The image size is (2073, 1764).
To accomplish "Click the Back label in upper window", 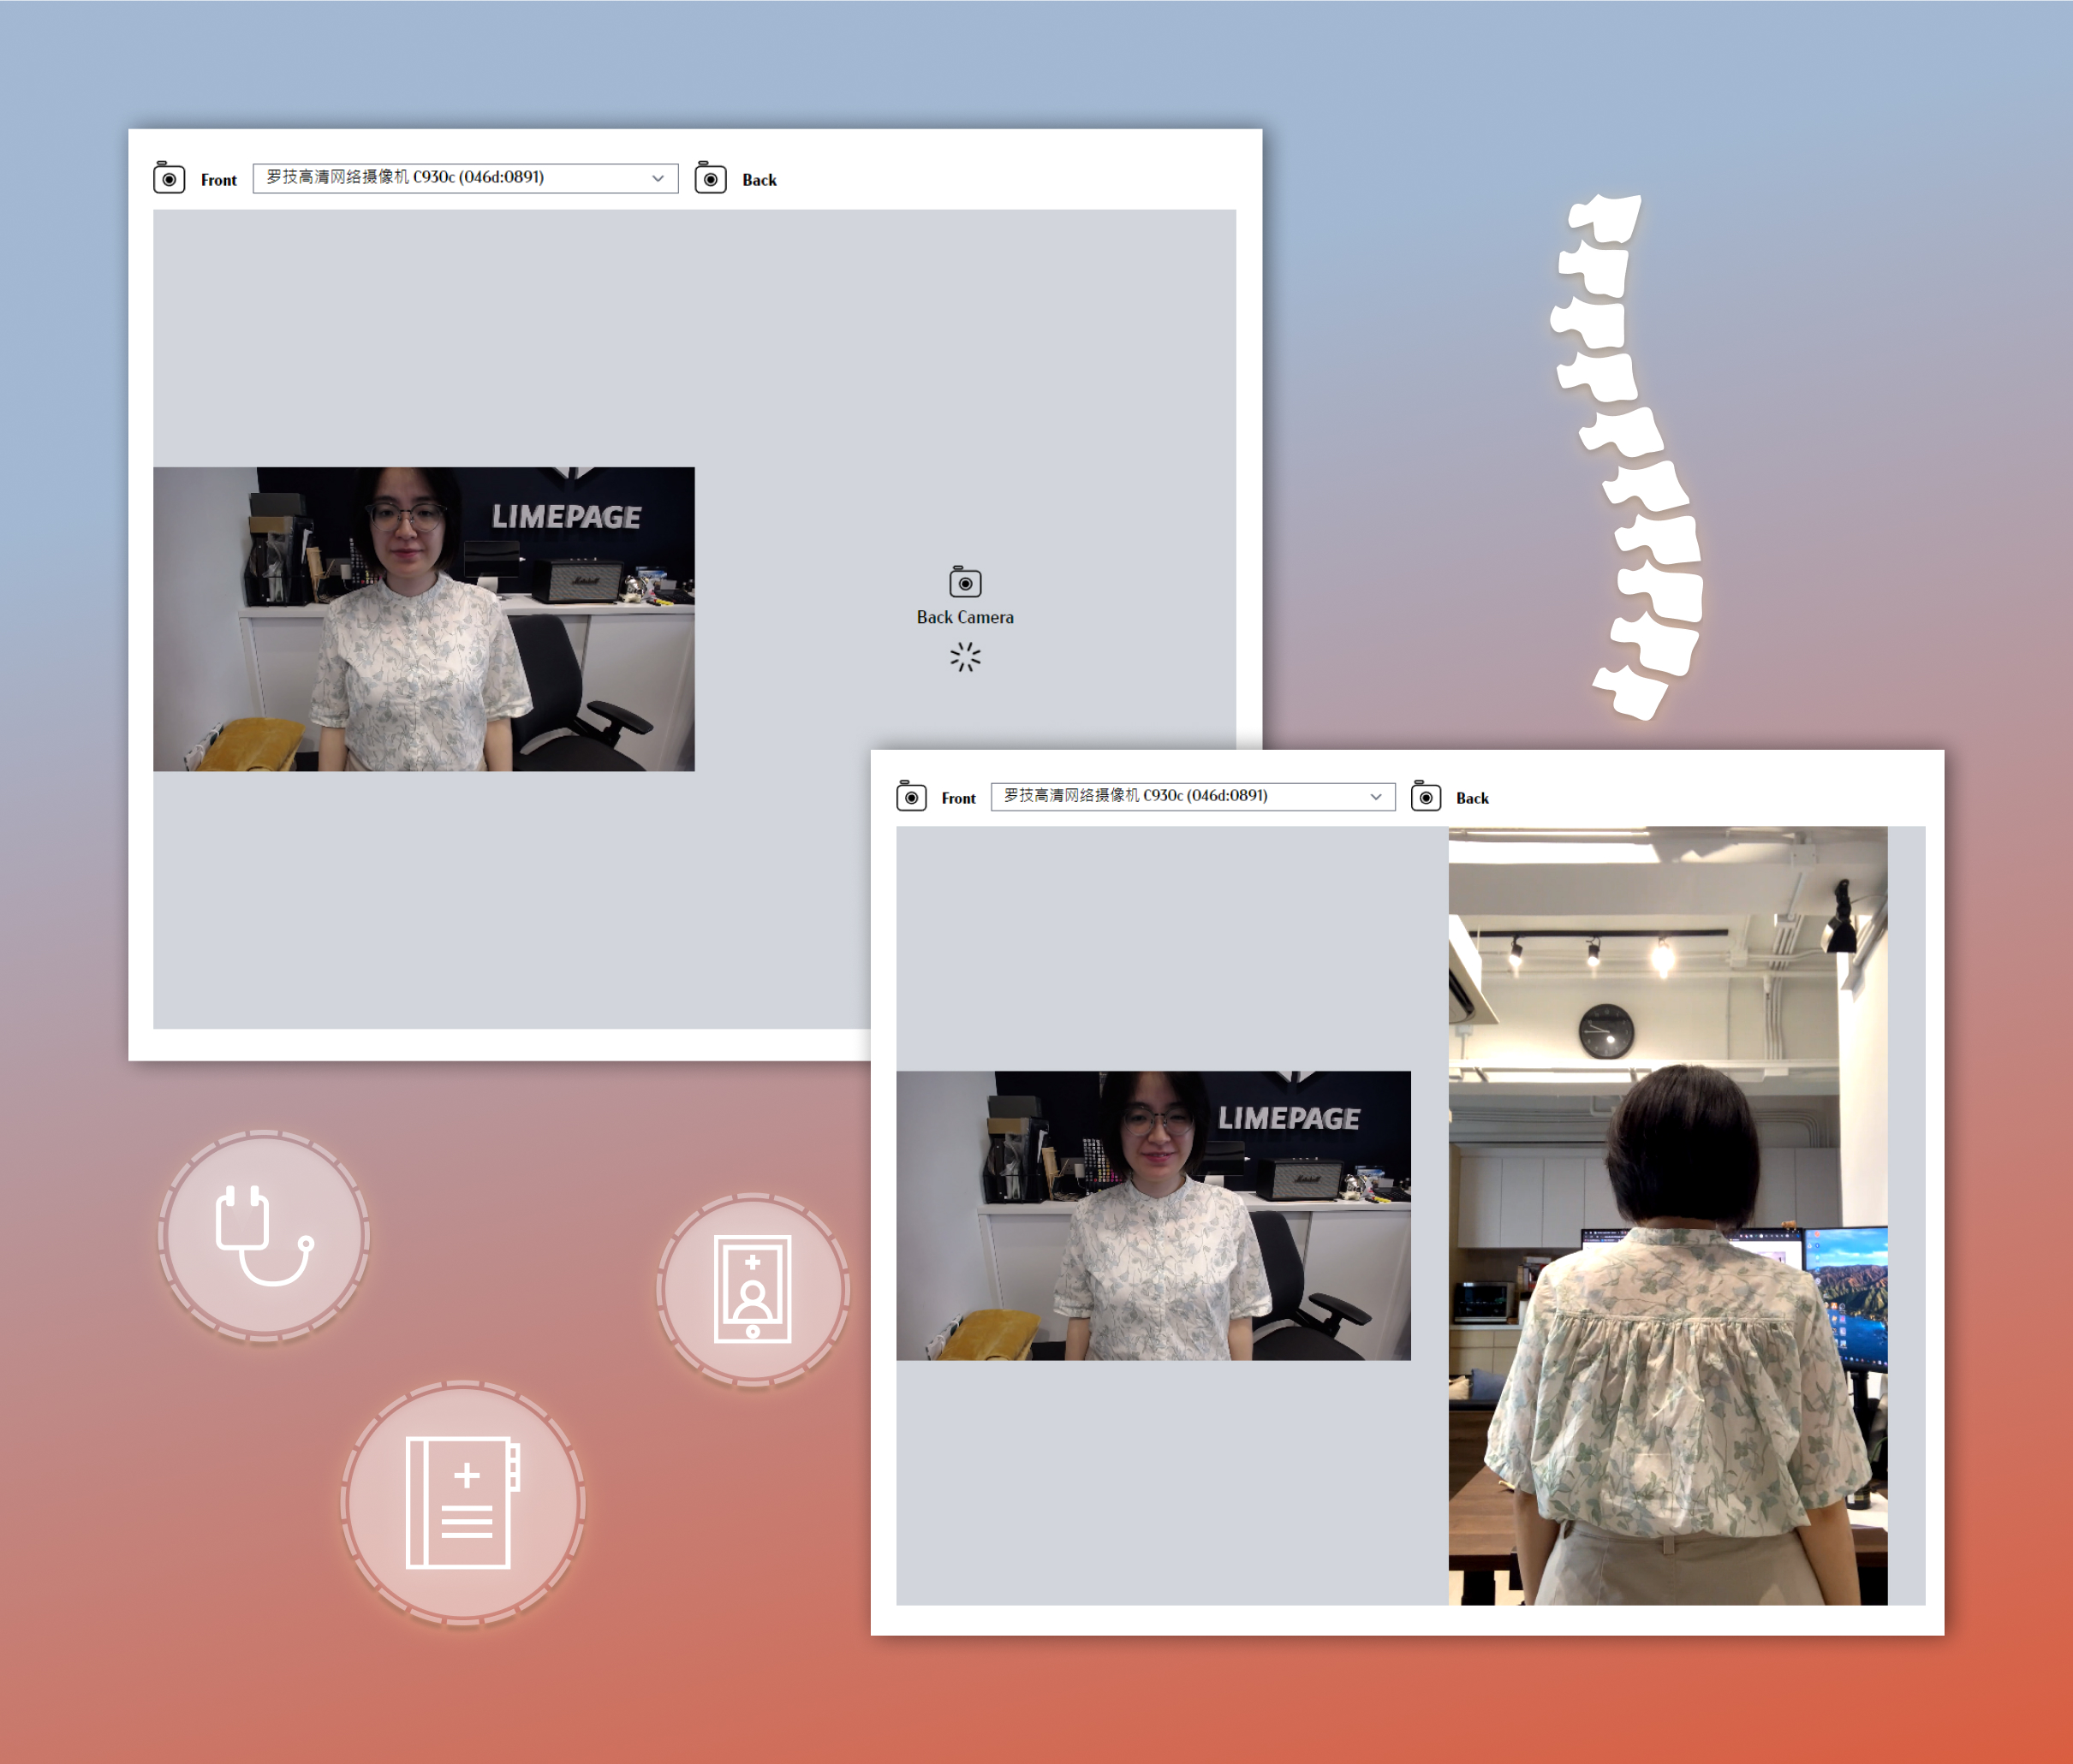I will coord(760,180).
